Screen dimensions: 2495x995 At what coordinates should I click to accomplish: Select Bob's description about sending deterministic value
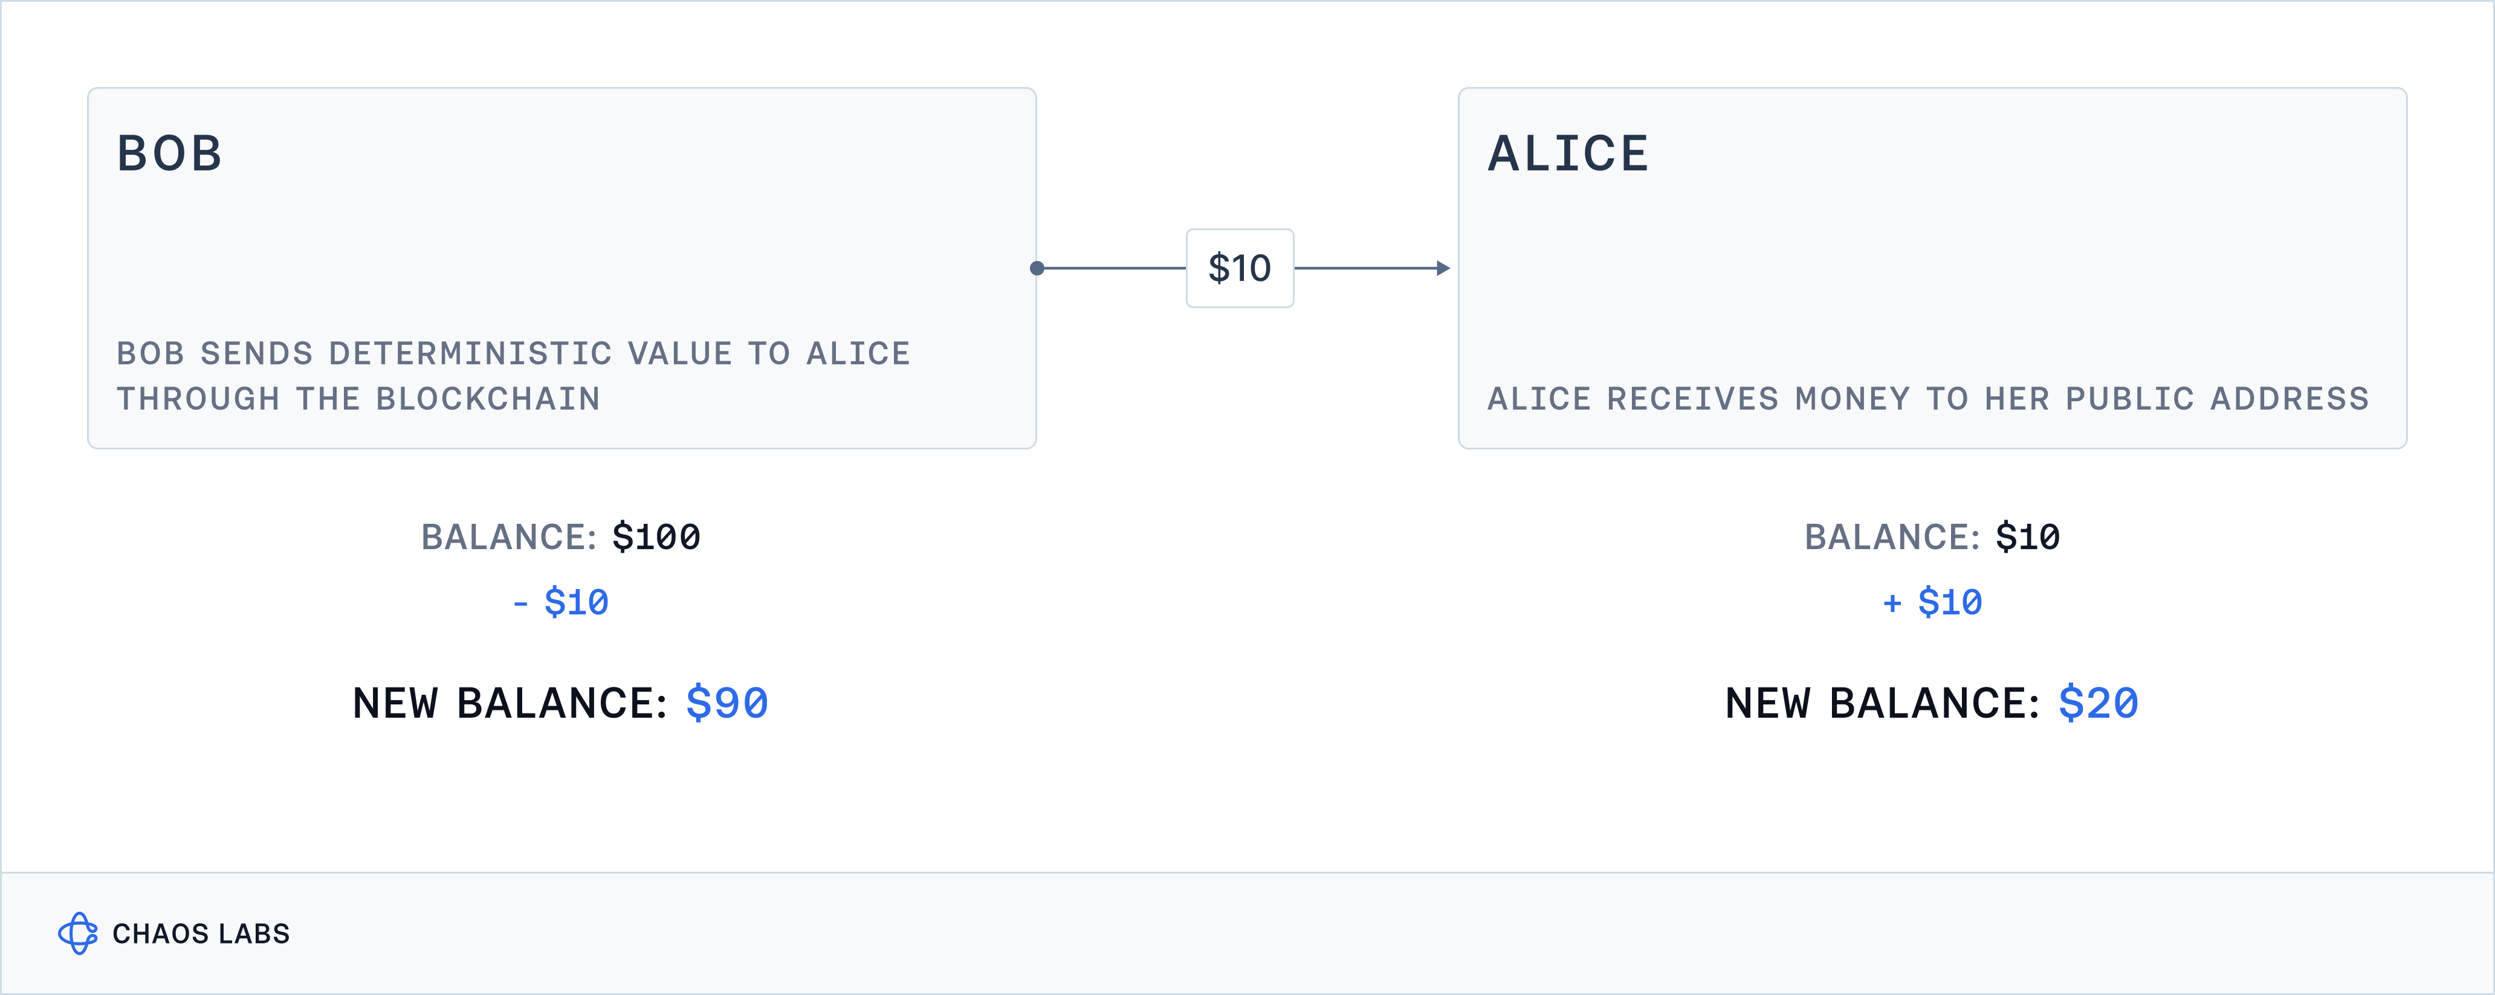tap(513, 376)
